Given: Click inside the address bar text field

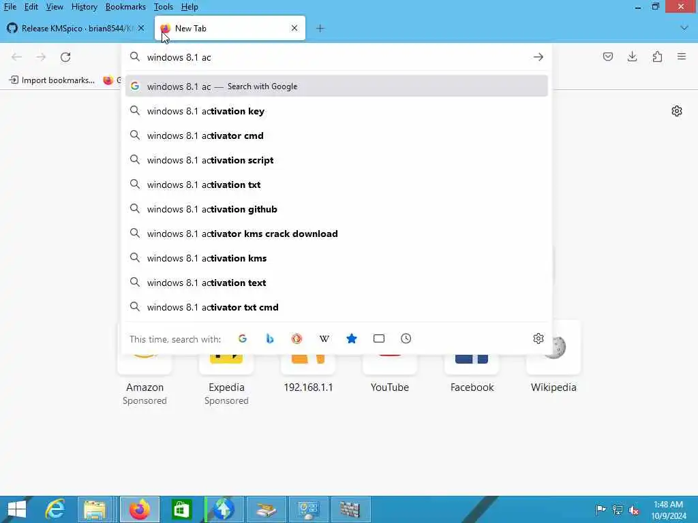Looking at the screenshot, I should pos(336,57).
